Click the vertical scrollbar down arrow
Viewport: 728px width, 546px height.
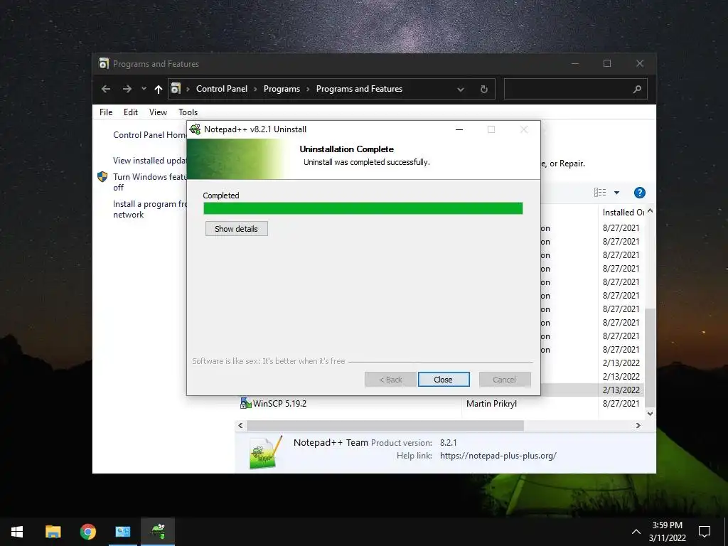[x=650, y=413]
